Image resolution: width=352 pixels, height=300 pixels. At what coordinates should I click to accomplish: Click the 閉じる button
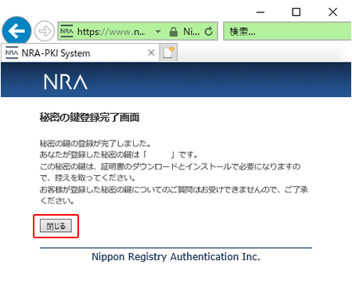[x=56, y=226]
